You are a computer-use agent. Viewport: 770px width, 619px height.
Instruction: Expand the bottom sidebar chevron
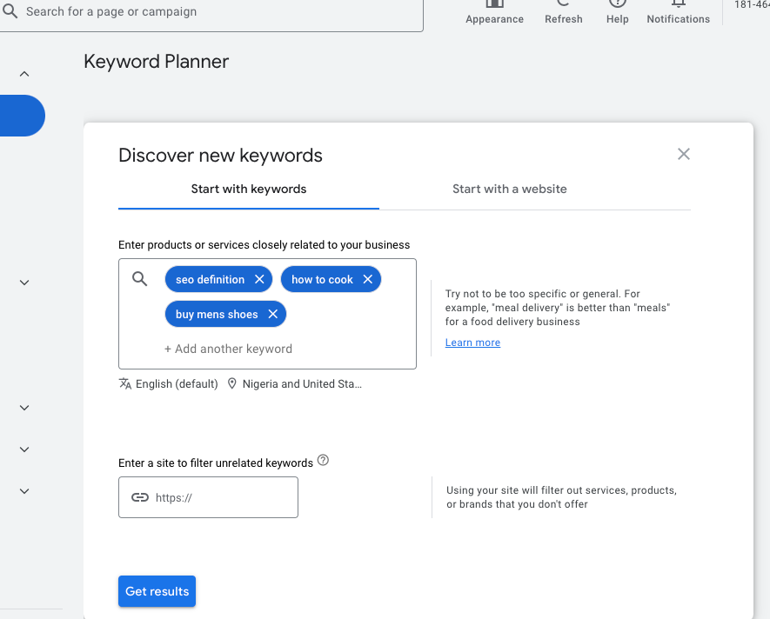coord(23,490)
